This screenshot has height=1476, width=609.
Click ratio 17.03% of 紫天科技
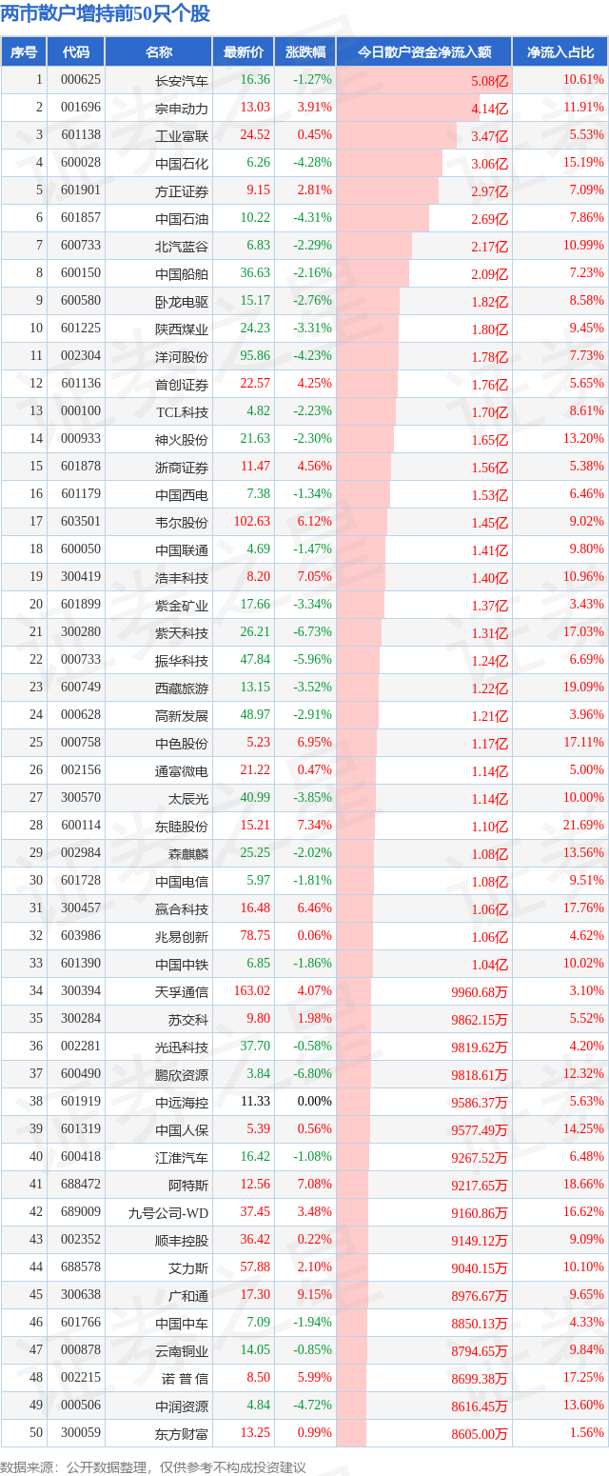(x=583, y=632)
